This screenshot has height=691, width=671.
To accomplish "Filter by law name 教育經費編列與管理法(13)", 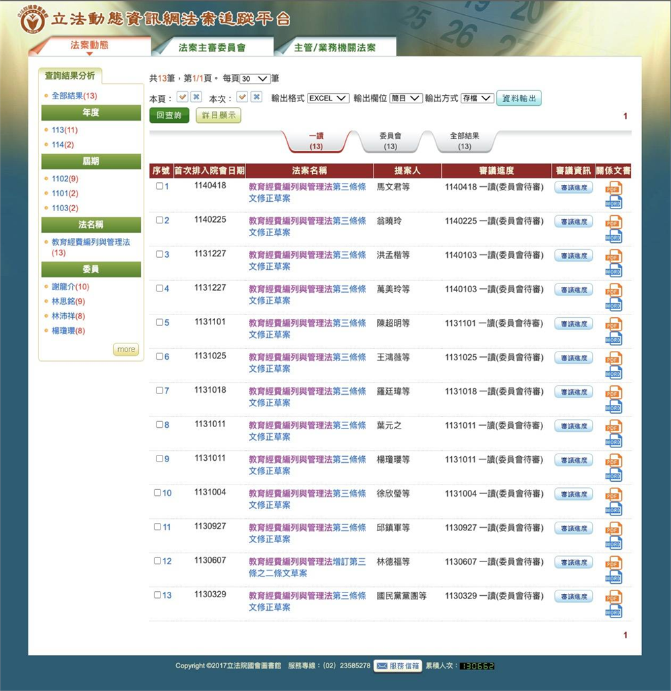I will click(x=90, y=247).
